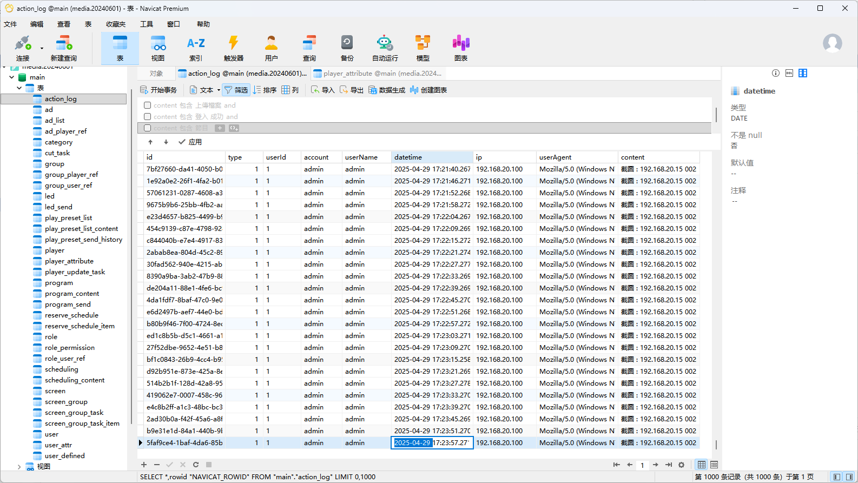Switch to the 对象 tab
858x483 pixels.
coord(156,74)
